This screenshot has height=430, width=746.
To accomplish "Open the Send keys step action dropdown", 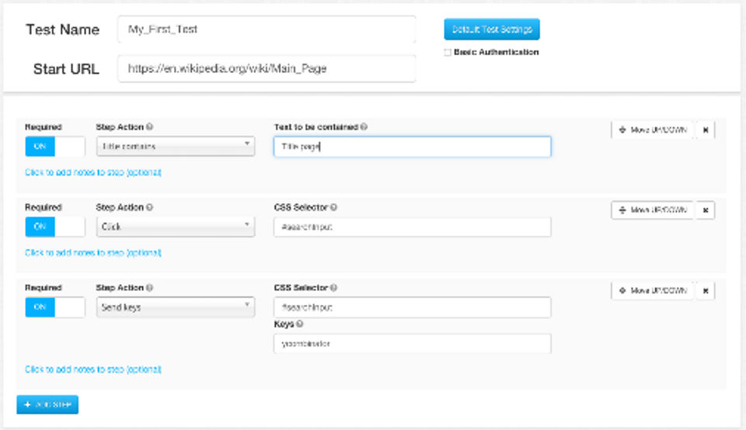I will click(x=176, y=307).
